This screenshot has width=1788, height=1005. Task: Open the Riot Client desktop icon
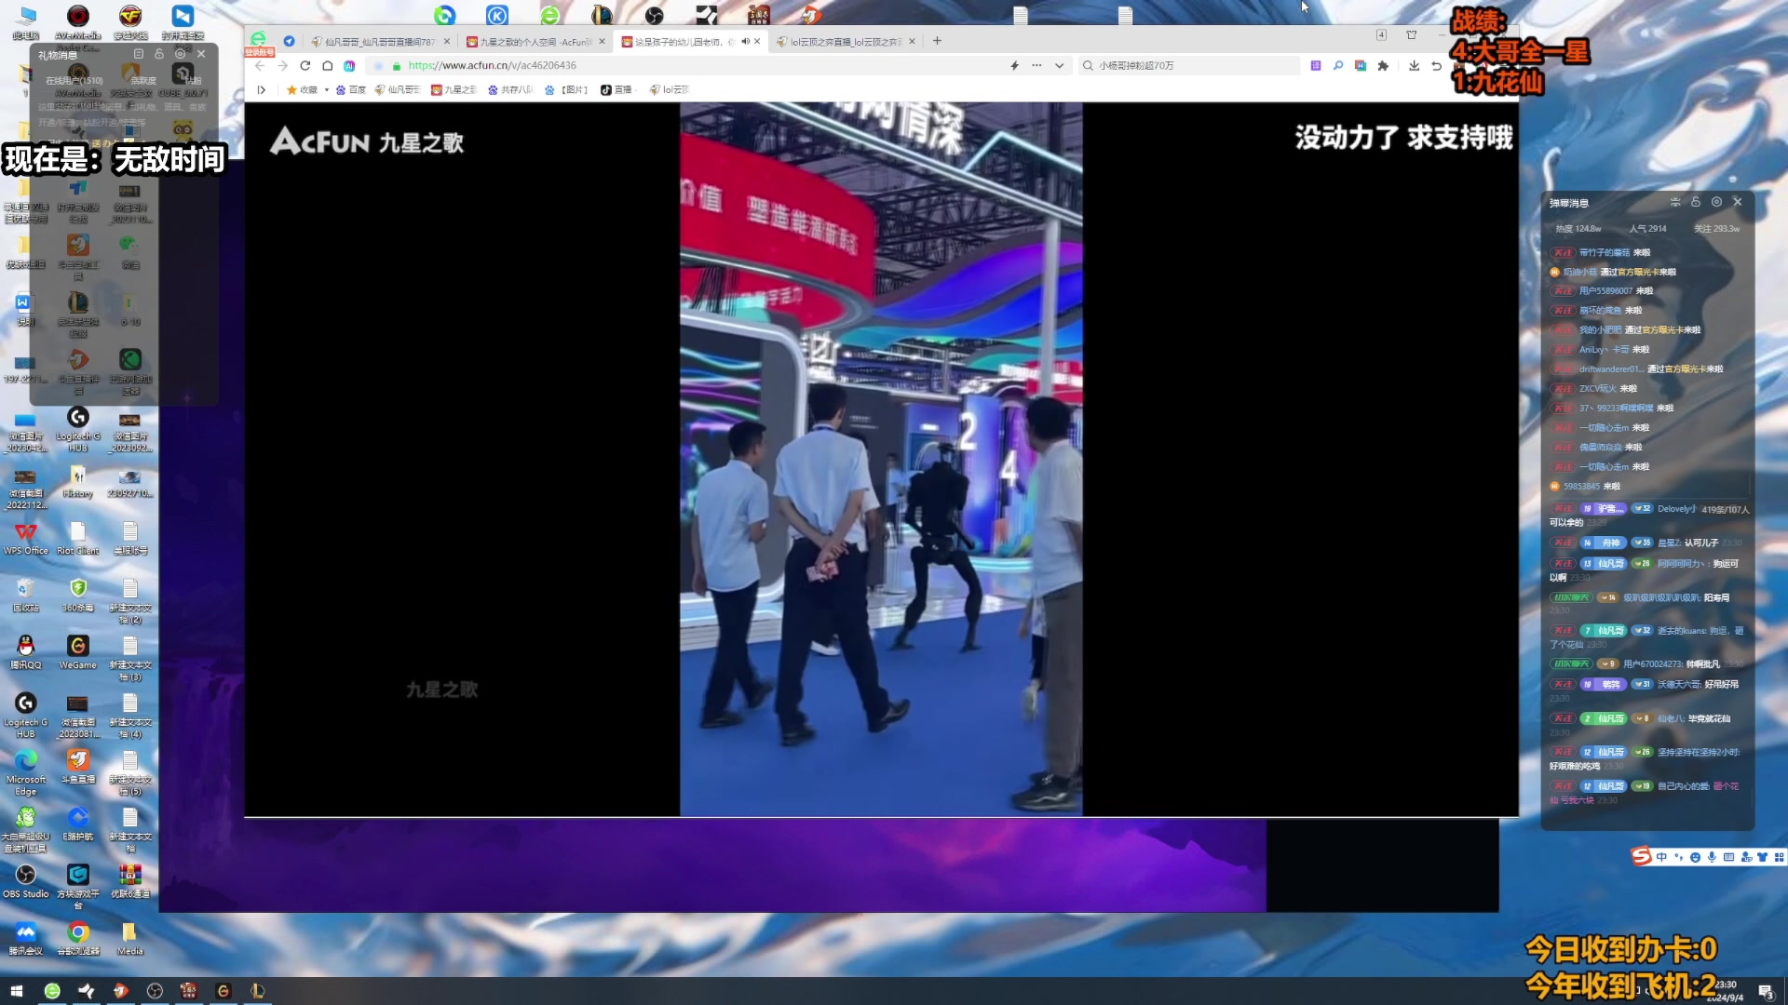tap(78, 538)
